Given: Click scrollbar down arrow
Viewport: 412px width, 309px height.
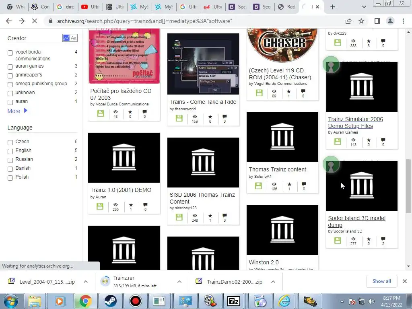Looking at the screenshot, I should point(408,266).
